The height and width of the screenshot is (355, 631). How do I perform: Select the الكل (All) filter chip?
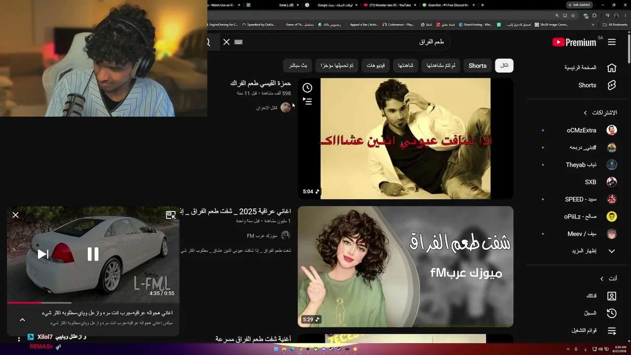point(504,66)
